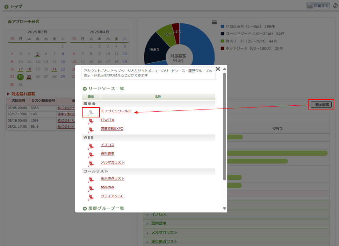The width and height of the screenshot is (339, 246).
Task: Click the popup scrollbar up arrow
Action: coord(225,69)
